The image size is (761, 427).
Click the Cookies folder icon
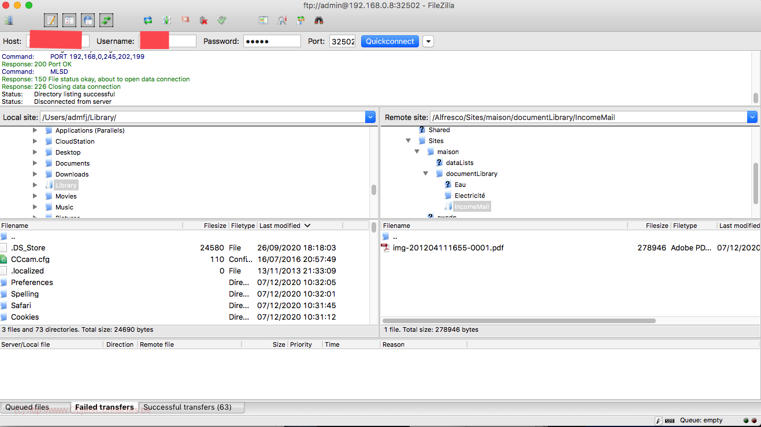coord(4,317)
